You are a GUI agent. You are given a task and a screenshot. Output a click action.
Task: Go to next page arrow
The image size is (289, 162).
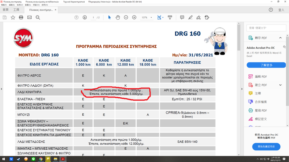(85, 18)
